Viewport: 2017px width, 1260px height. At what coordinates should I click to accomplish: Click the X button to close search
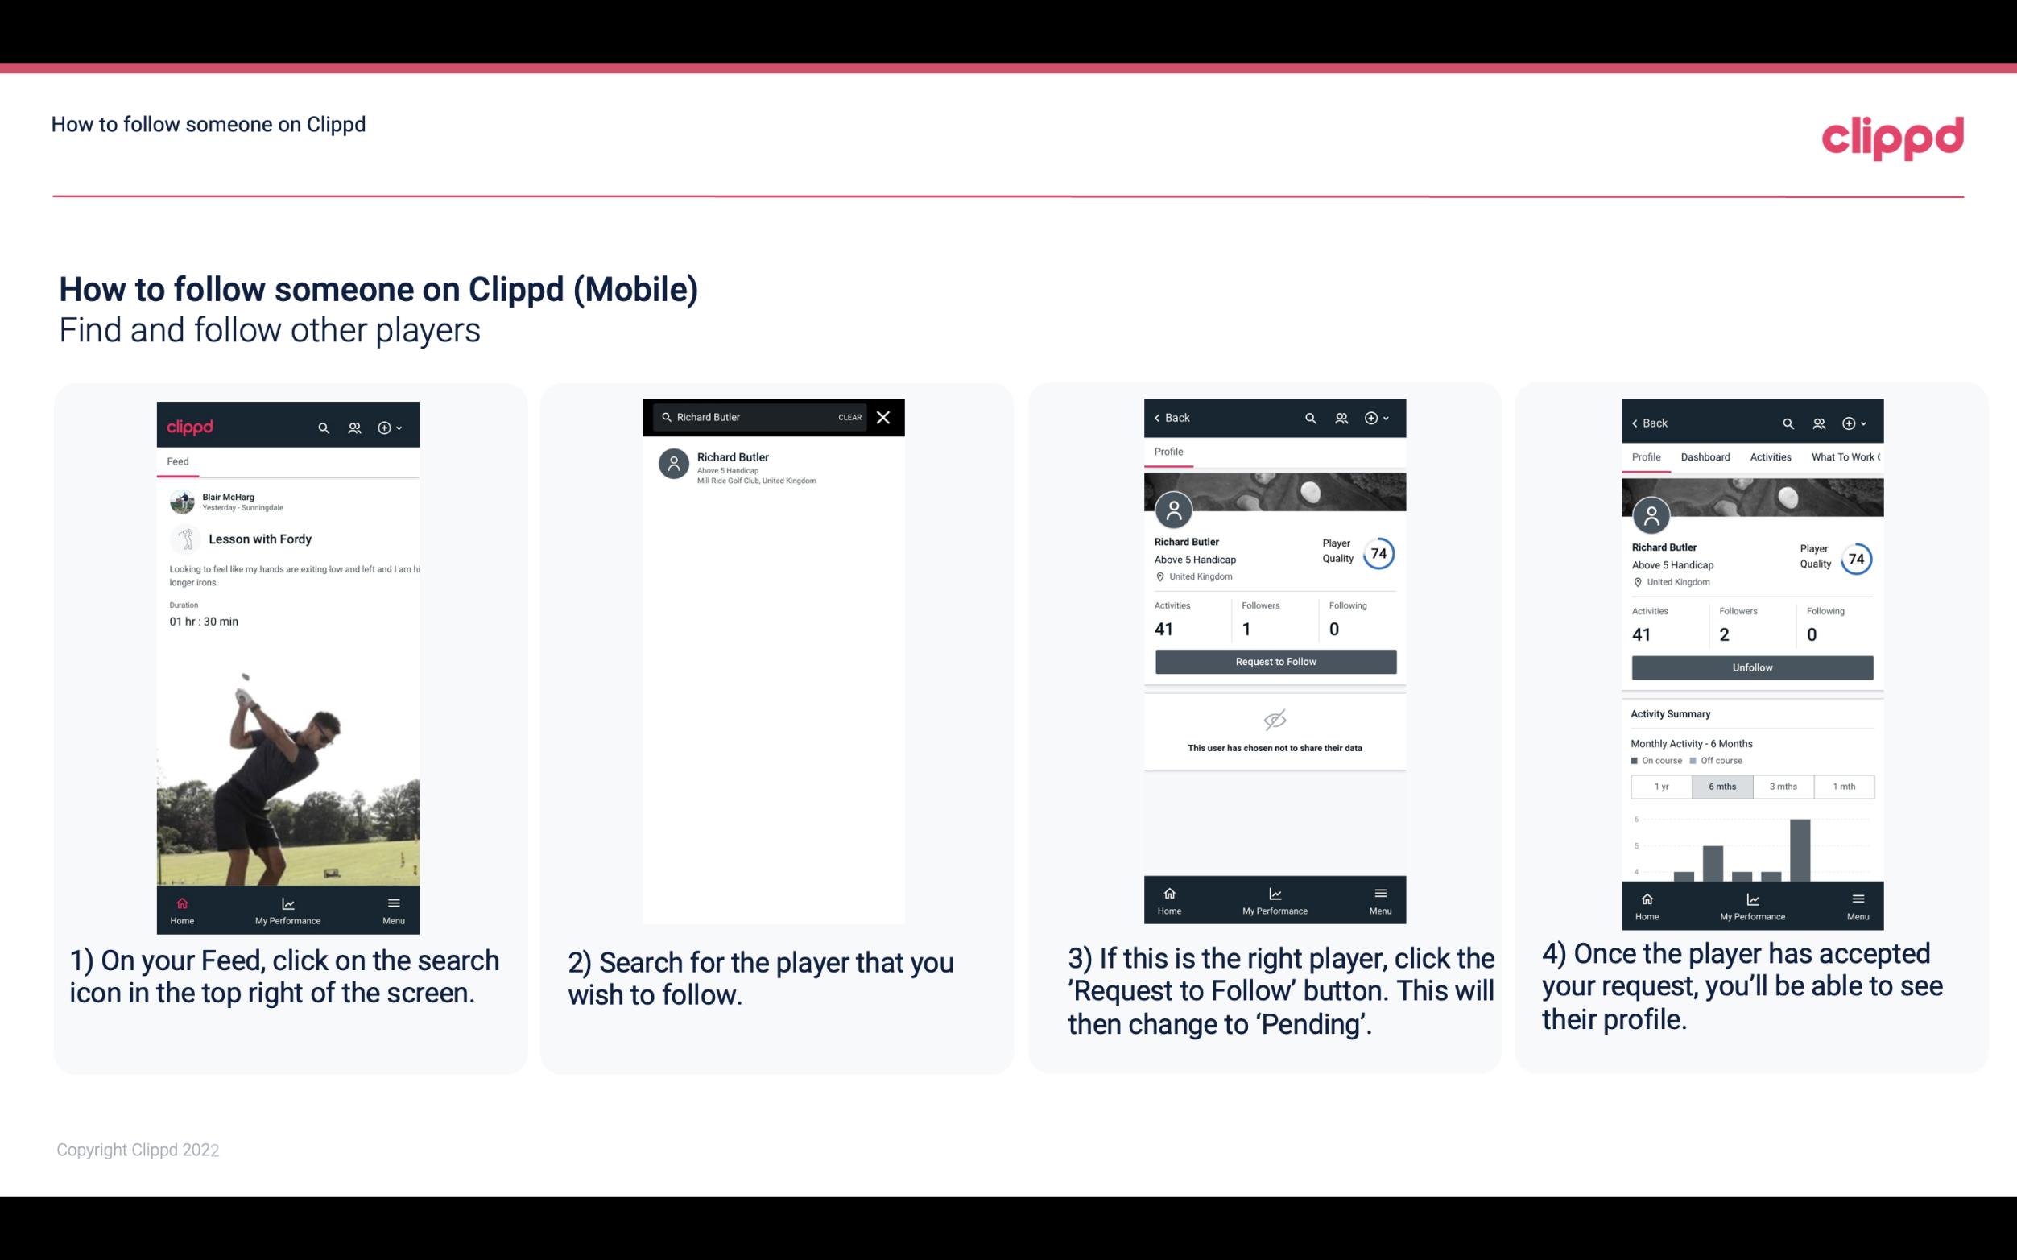coord(884,416)
